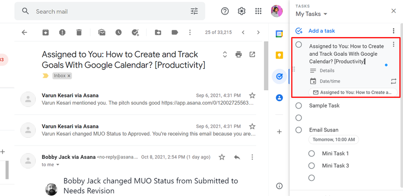Close the Tasks side panel
Image resolution: width=403 pixels, height=196 pixels.
[393, 11]
